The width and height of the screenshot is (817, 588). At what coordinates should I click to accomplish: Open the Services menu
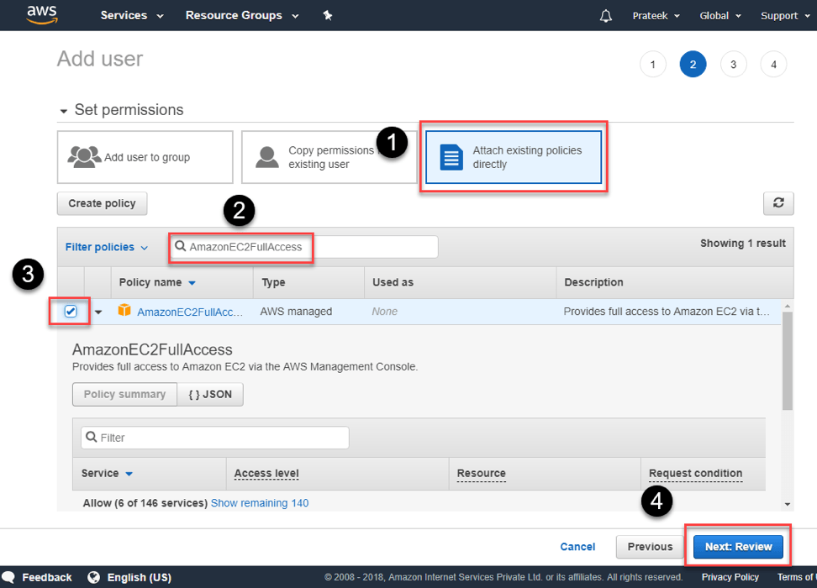pos(132,15)
